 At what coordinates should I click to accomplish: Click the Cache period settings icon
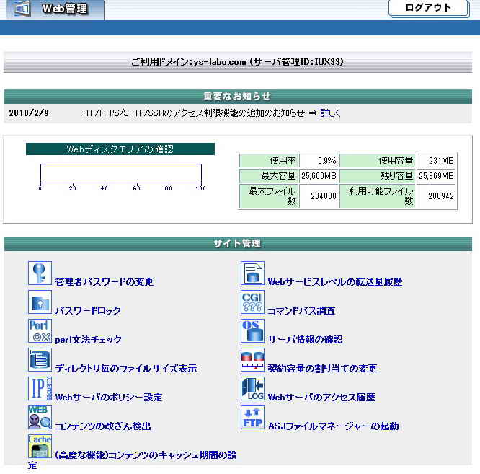click(x=40, y=447)
